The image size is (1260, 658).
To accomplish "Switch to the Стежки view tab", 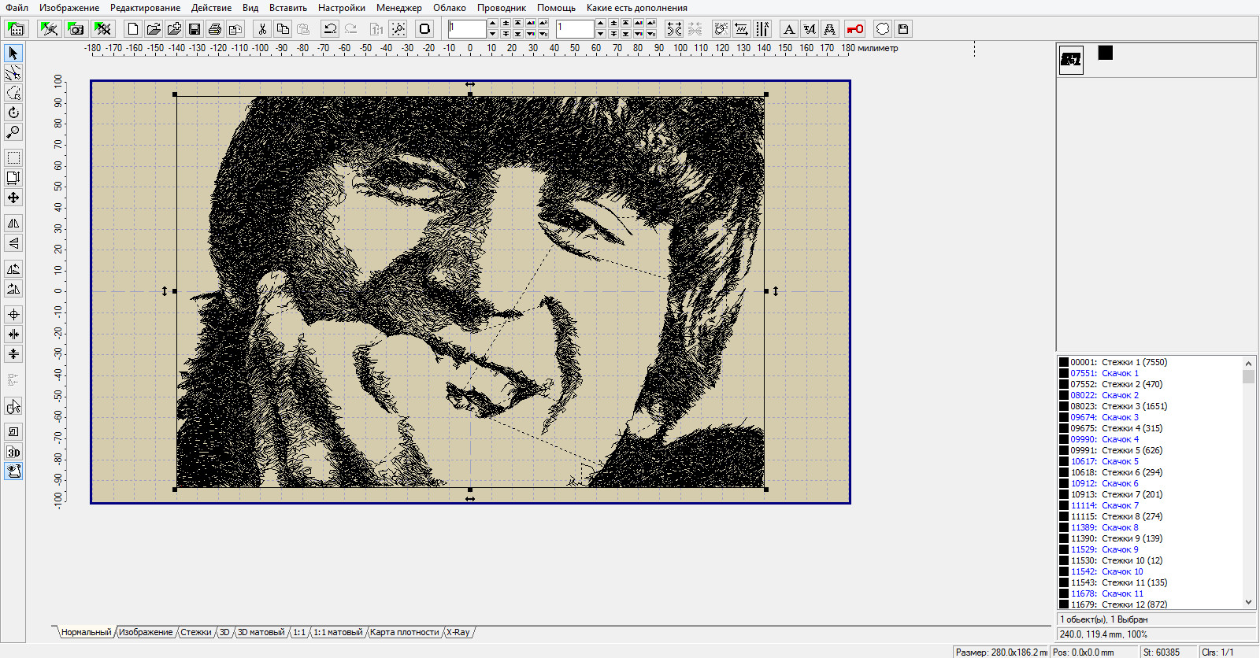I will pos(195,632).
